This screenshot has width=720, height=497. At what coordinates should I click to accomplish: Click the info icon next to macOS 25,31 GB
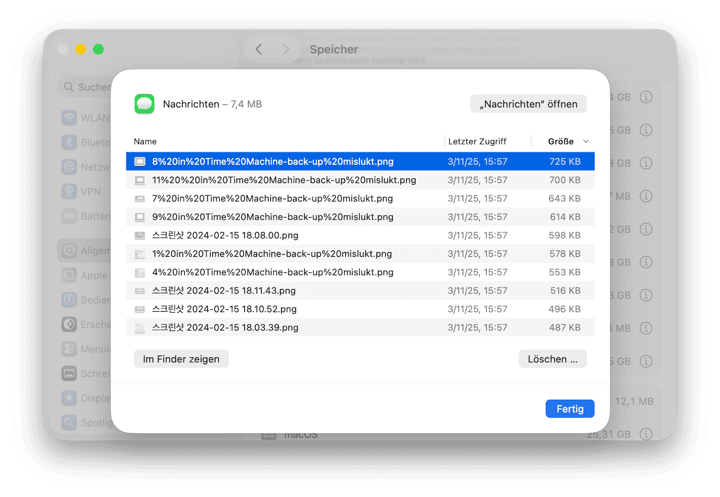click(x=646, y=434)
